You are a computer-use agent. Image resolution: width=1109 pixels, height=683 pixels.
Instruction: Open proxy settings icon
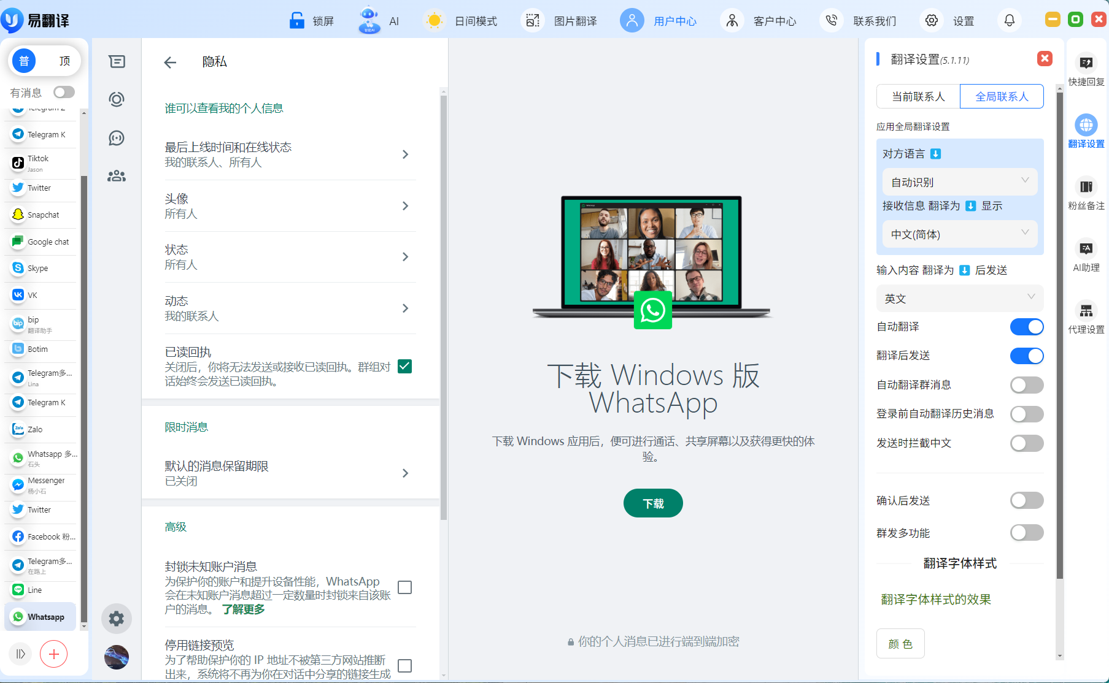(x=1086, y=310)
